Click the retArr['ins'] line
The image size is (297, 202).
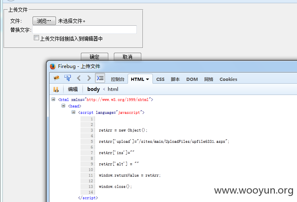(x=116, y=153)
